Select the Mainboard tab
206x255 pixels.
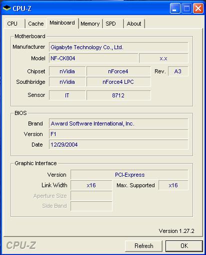(x=62, y=23)
